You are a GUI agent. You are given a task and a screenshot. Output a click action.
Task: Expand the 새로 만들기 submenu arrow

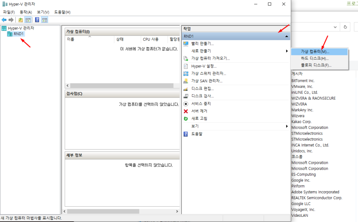287,51
